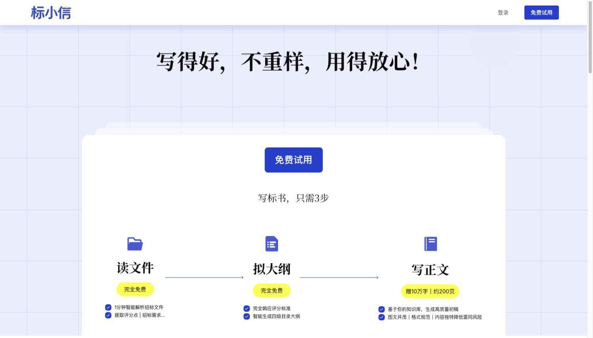The width and height of the screenshot is (593, 338).
Task: Click the text 1分钟智能解析招标文件
Action: (139, 307)
